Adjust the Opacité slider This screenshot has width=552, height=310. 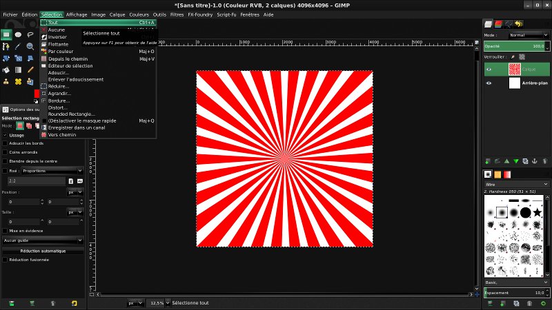coord(517,46)
